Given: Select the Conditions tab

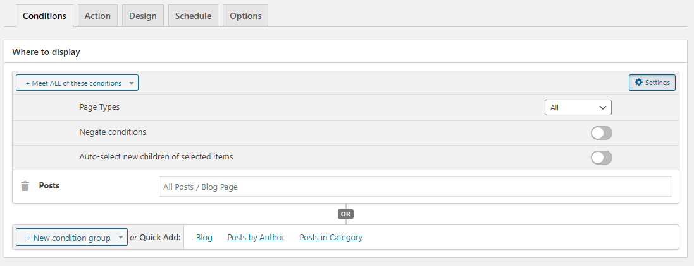Looking at the screenshot, I should point(44,16).
